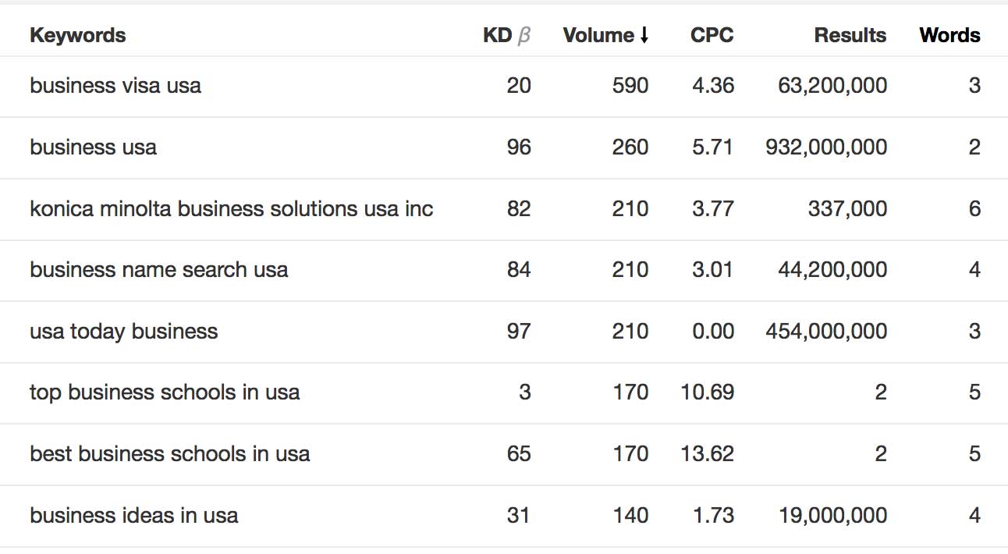The image size is (1008, 554).
Task: Open 'business ideas in usa' keyword
Action: coord(134,515)
